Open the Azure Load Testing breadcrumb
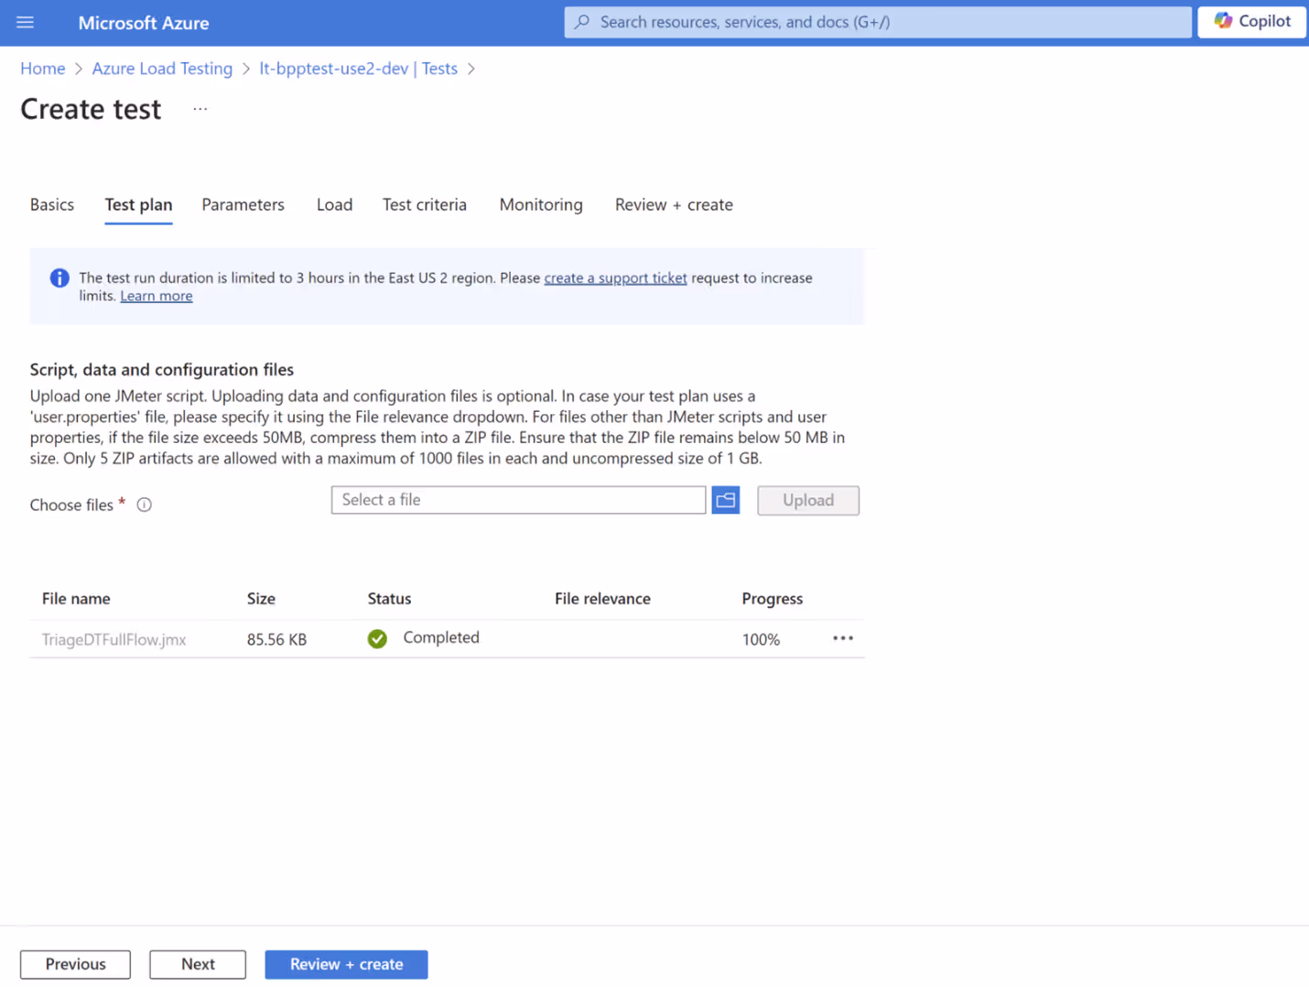This screenshot has height=987, width=1309. click(162, 69)
